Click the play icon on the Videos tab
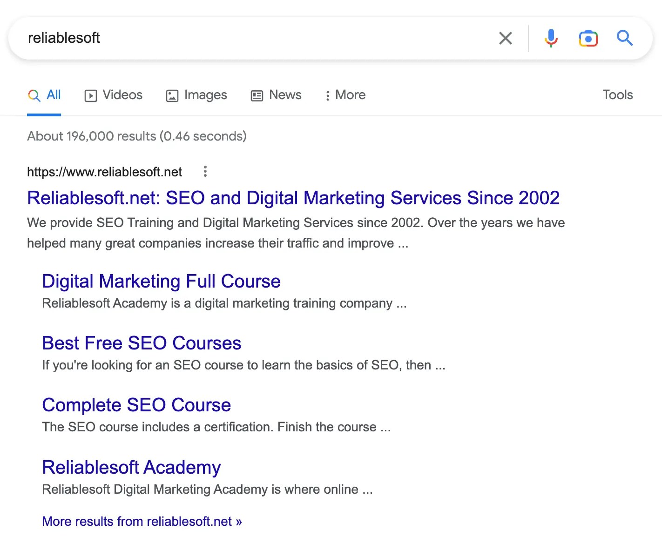 click(91, 95)
